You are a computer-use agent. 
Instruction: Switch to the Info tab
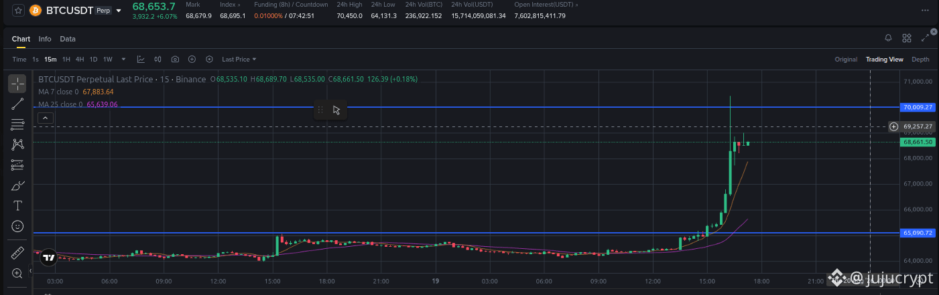[x=45, y=39]
